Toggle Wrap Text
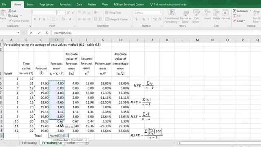Image resolution: width=261 pixels, height=147 pixels. coord(113,13)
